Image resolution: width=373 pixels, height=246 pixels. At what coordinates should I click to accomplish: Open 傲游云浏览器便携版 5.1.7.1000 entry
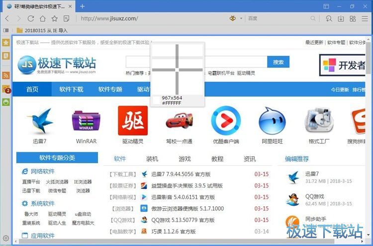click(187, 208)
